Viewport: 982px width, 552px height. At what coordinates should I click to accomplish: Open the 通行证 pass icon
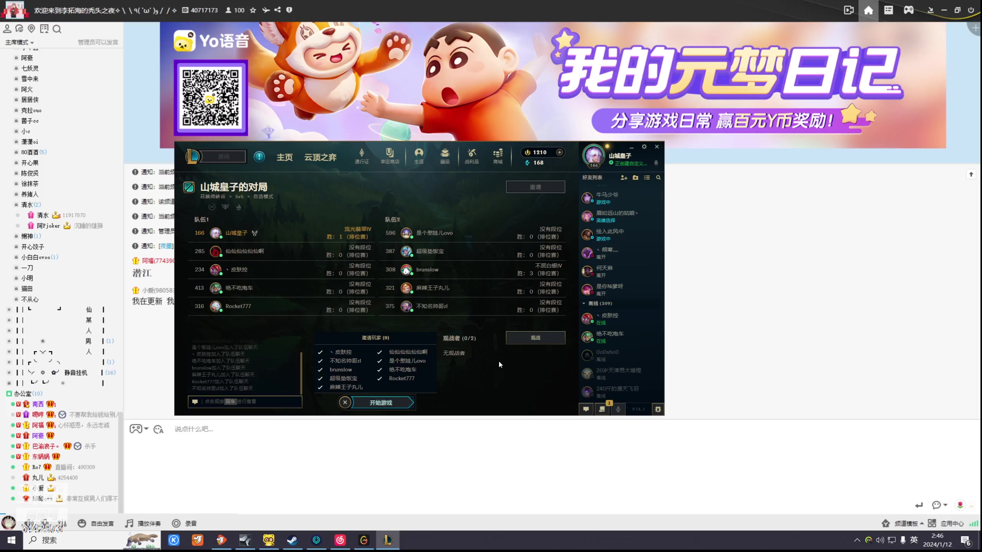point(361,156)
